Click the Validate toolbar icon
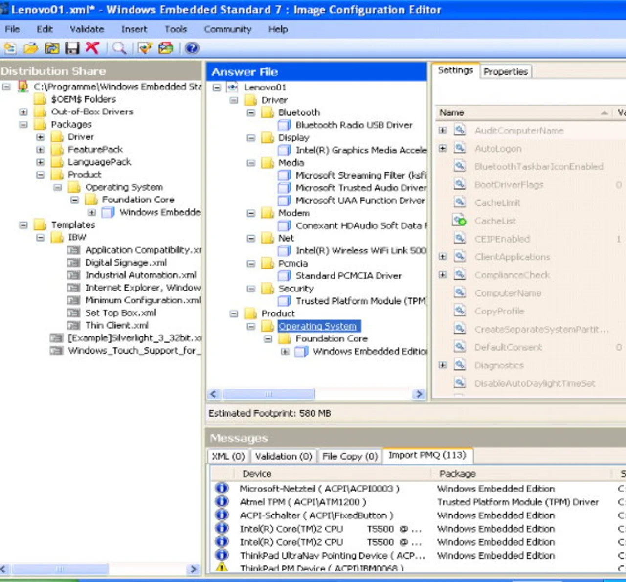Screen dimensions: 626x582 click(x=145, y=48)
